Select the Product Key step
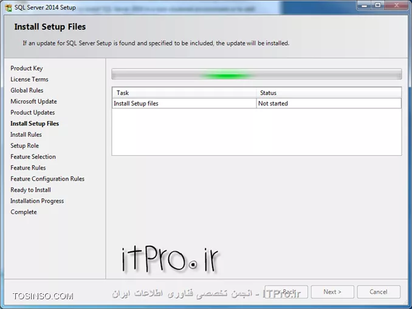 27,68
